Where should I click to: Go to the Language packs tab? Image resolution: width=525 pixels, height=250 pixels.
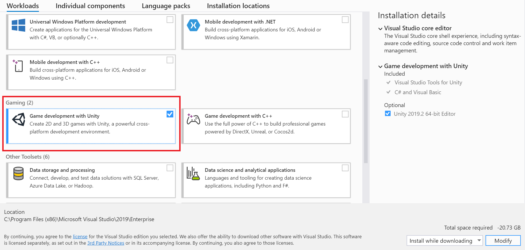click(x=166, y=6)
